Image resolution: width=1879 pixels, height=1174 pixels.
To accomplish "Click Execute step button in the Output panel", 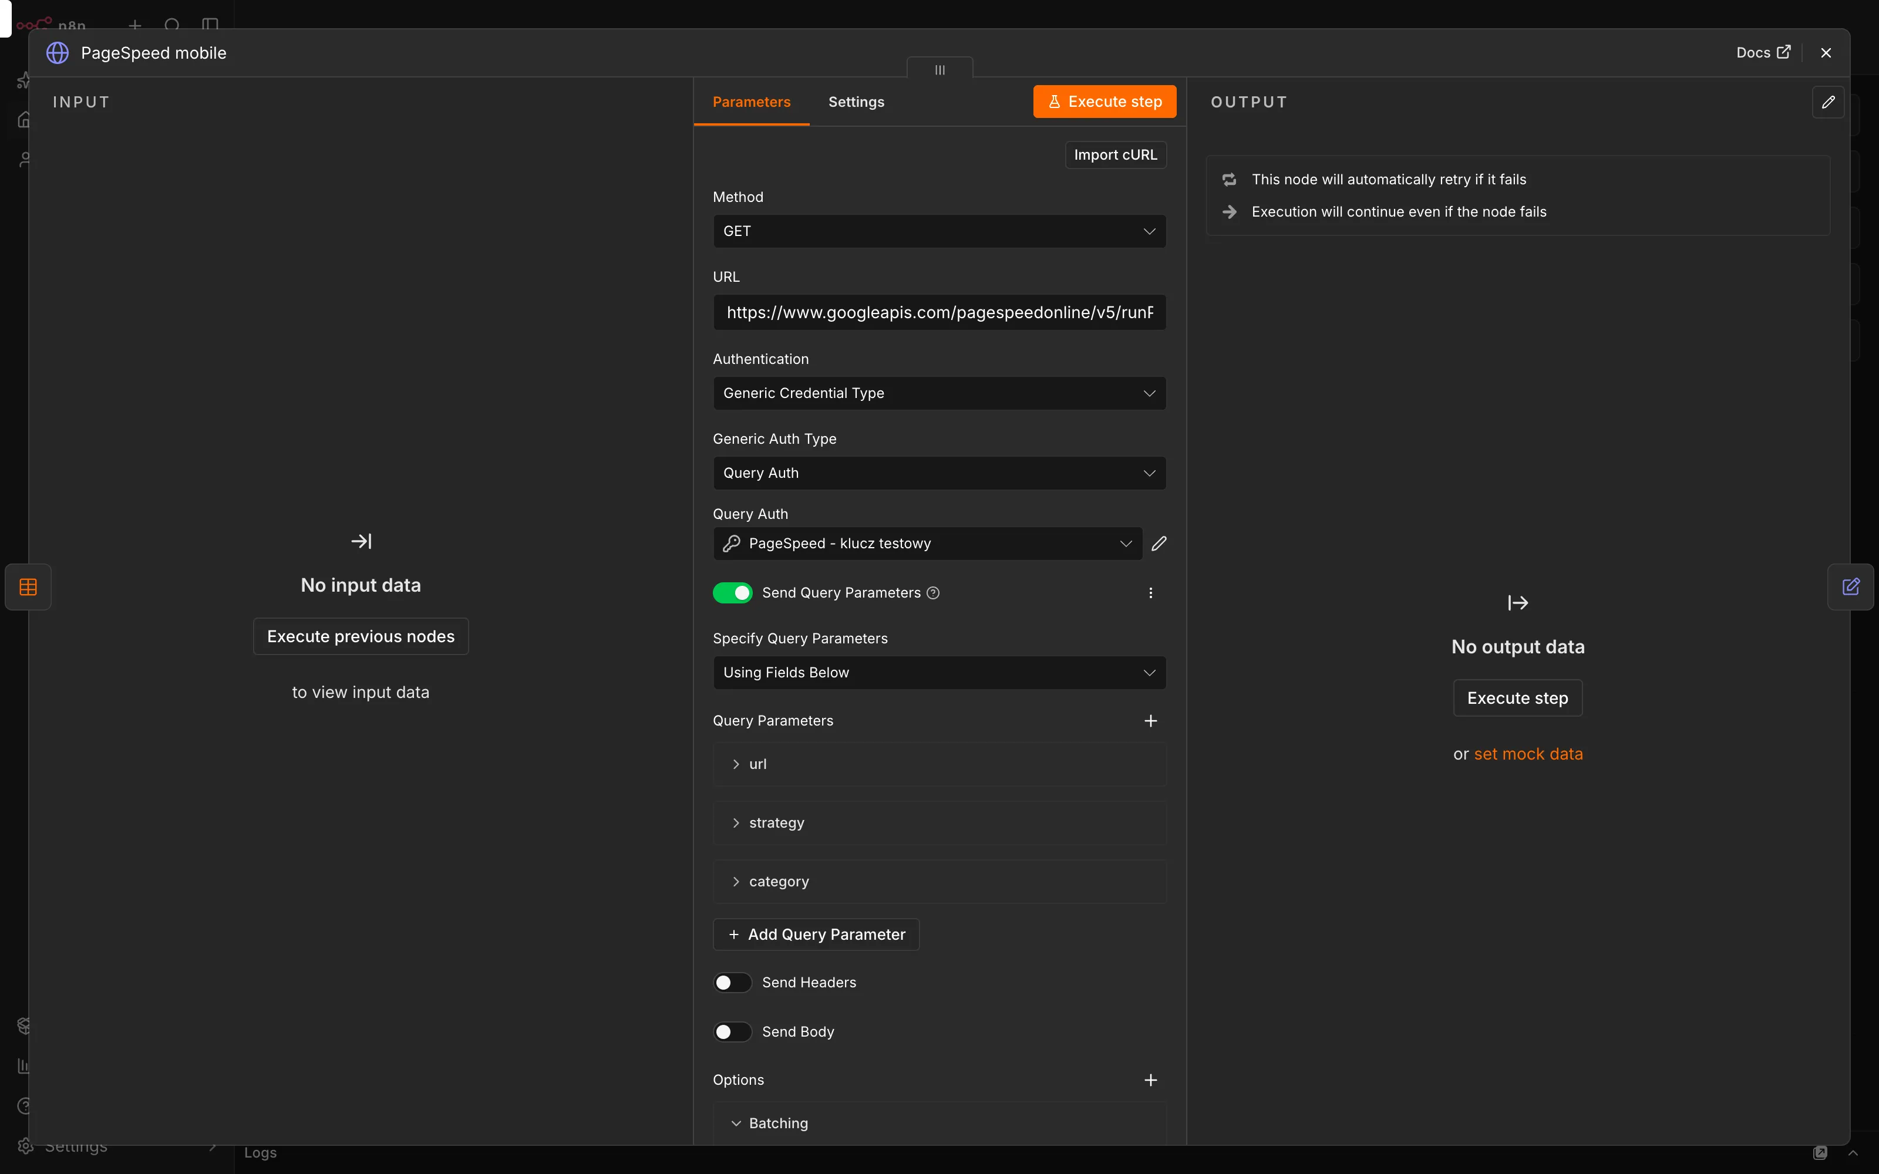I will click(x=1518, y=698).
